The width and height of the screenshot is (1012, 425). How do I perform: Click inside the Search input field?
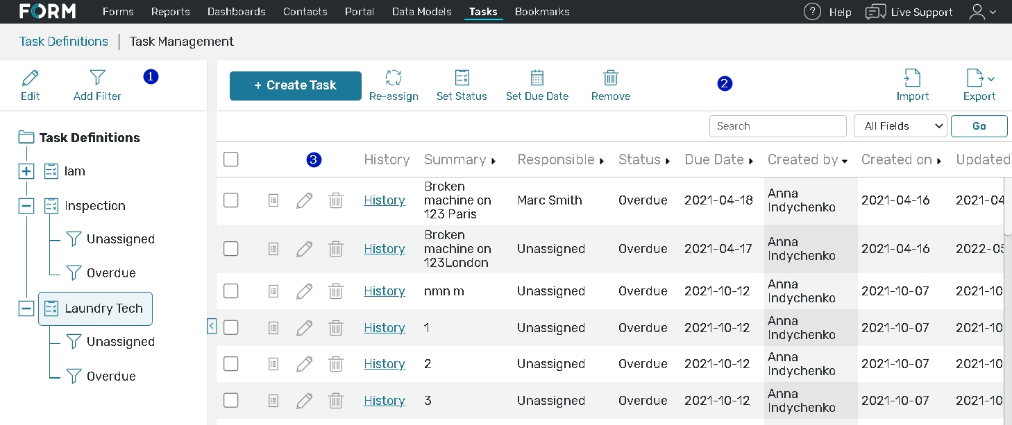point(777,126)
